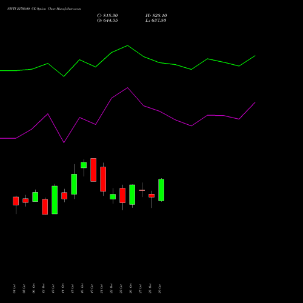
Task: Select the high value H: 828.10
Action: (x=156, y=16)
